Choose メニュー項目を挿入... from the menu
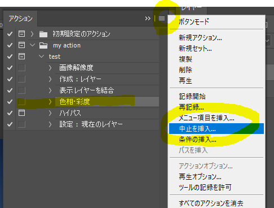This screenshot has width=274, height=208. coord(216,118)
